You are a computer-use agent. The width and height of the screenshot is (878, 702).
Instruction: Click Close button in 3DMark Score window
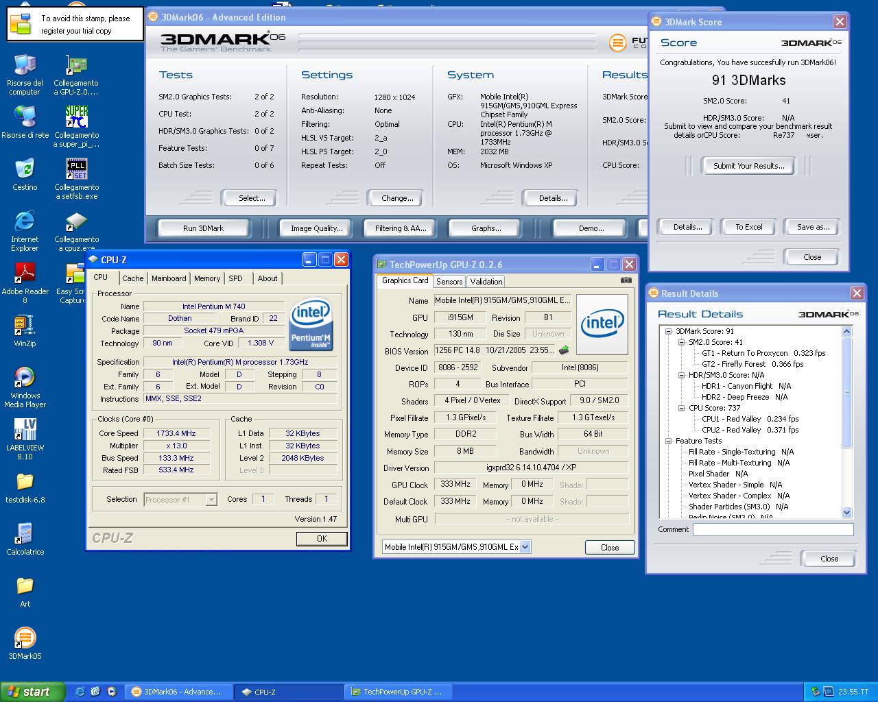click(812, 257)
